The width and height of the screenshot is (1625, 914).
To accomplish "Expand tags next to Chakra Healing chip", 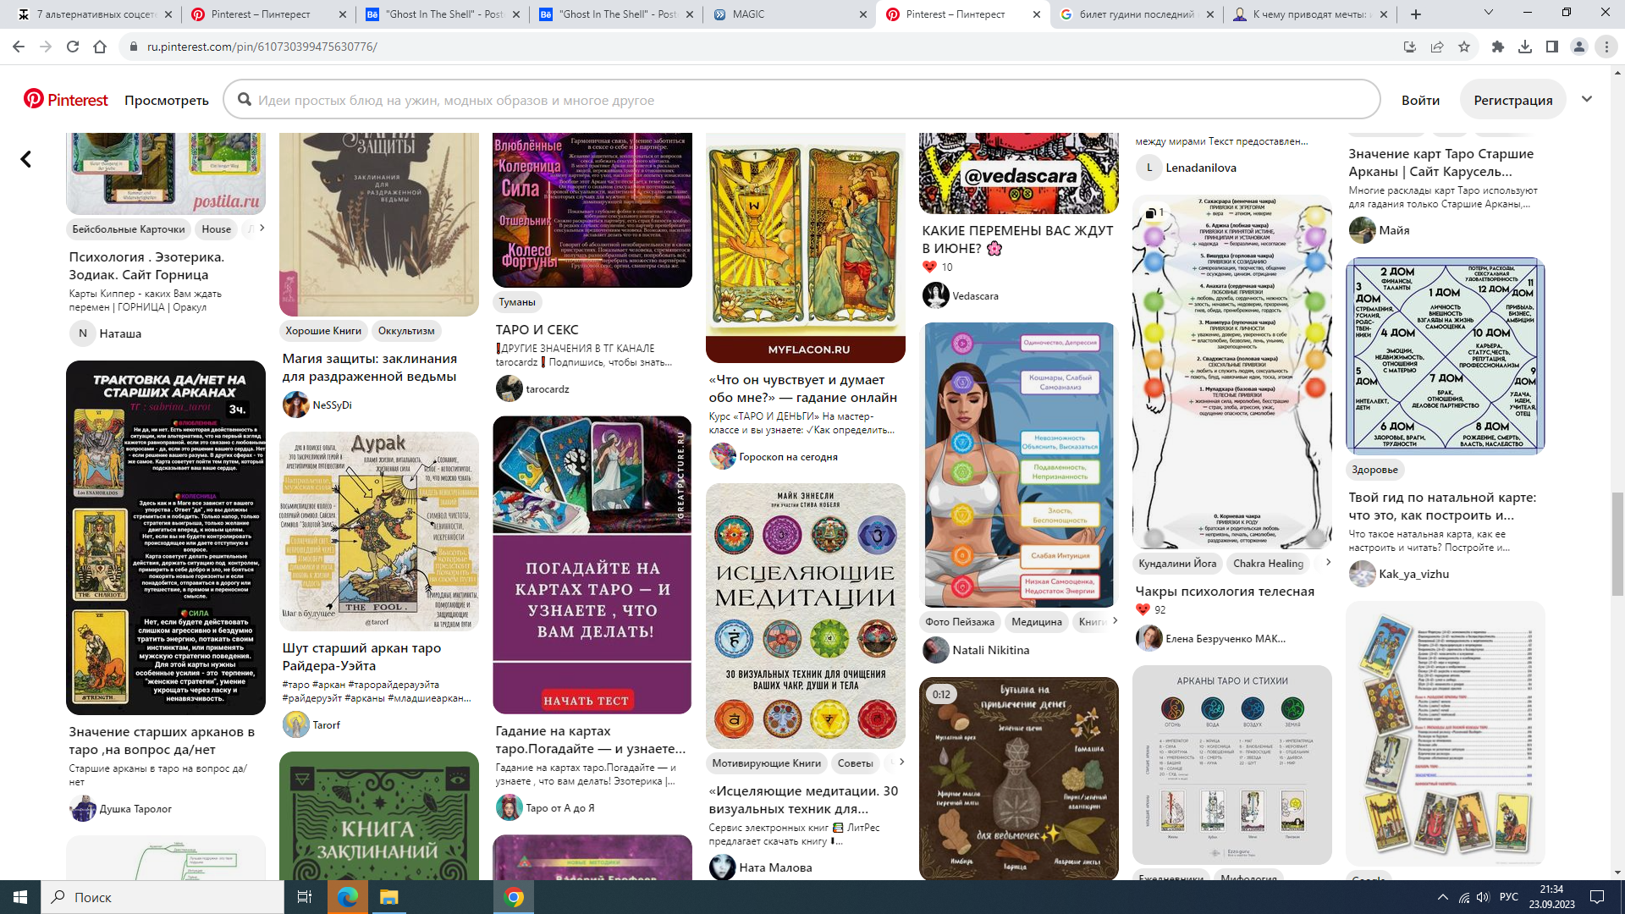I will (1327, 563).
